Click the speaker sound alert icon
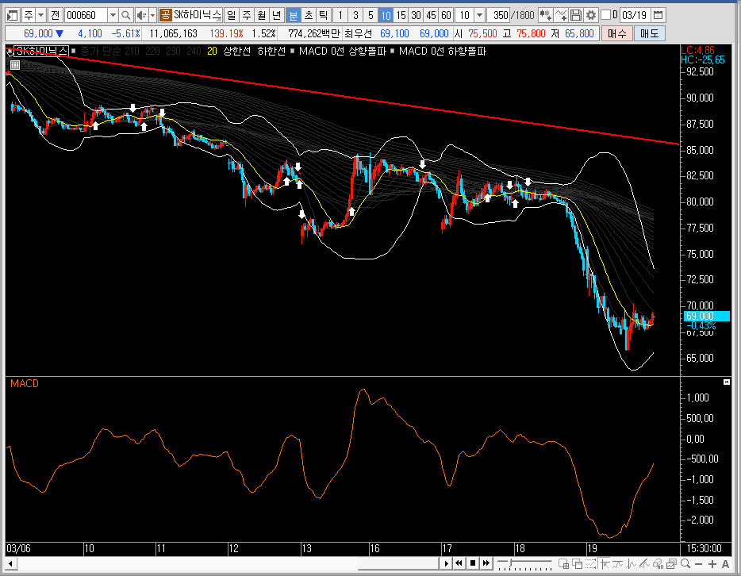This screenshot has width=741, height=576. (141, 16)
